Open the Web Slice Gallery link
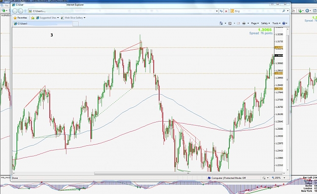 (73, 18)
